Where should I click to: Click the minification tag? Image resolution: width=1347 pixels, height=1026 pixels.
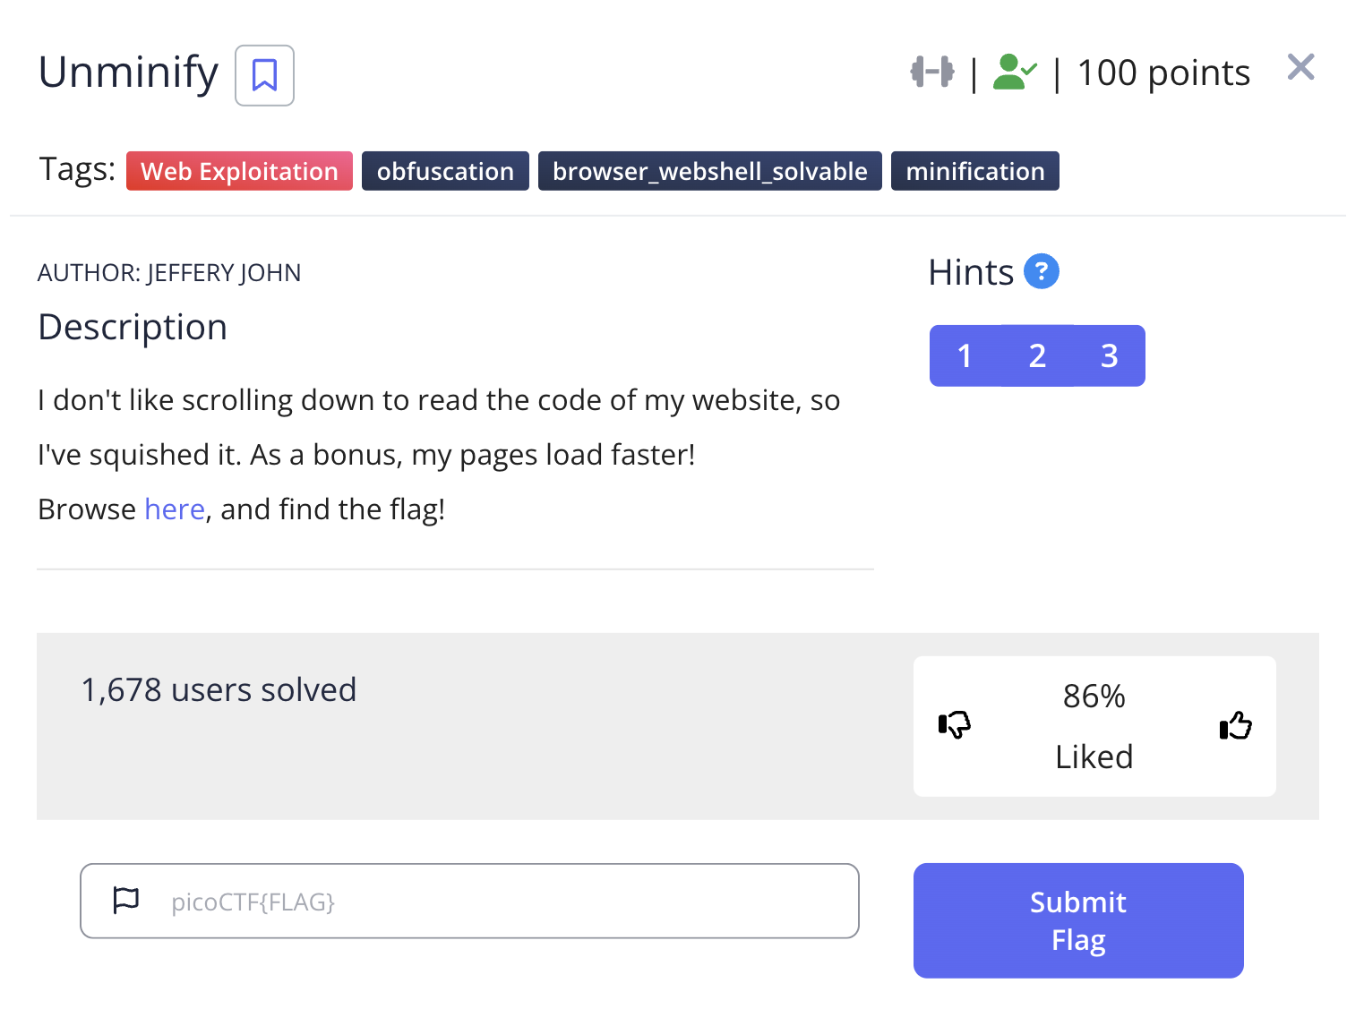(974, 171)
